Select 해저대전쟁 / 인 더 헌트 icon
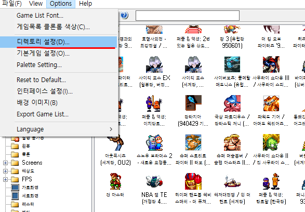 (232, 181)
